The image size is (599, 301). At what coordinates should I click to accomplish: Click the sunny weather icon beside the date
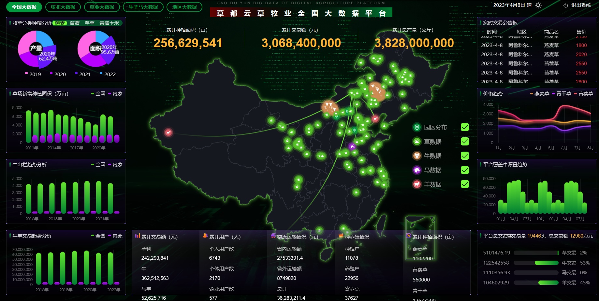click(x=538, y=5)
